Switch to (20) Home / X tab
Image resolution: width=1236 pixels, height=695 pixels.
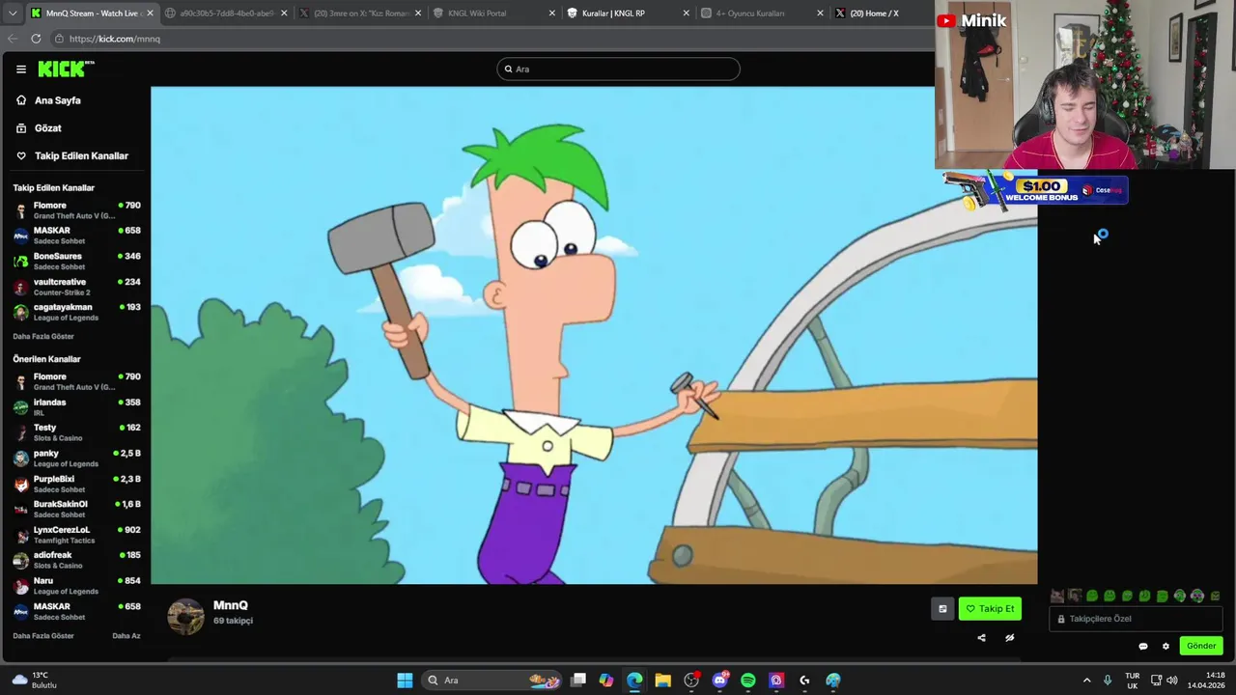click(879, 14)
